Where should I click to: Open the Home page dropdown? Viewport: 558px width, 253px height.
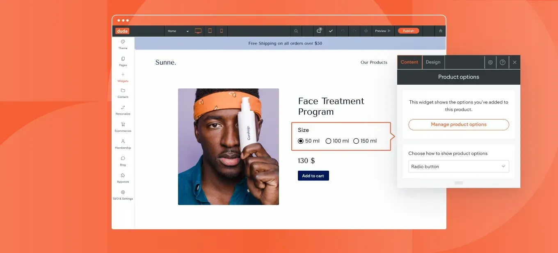pos(178,31)
